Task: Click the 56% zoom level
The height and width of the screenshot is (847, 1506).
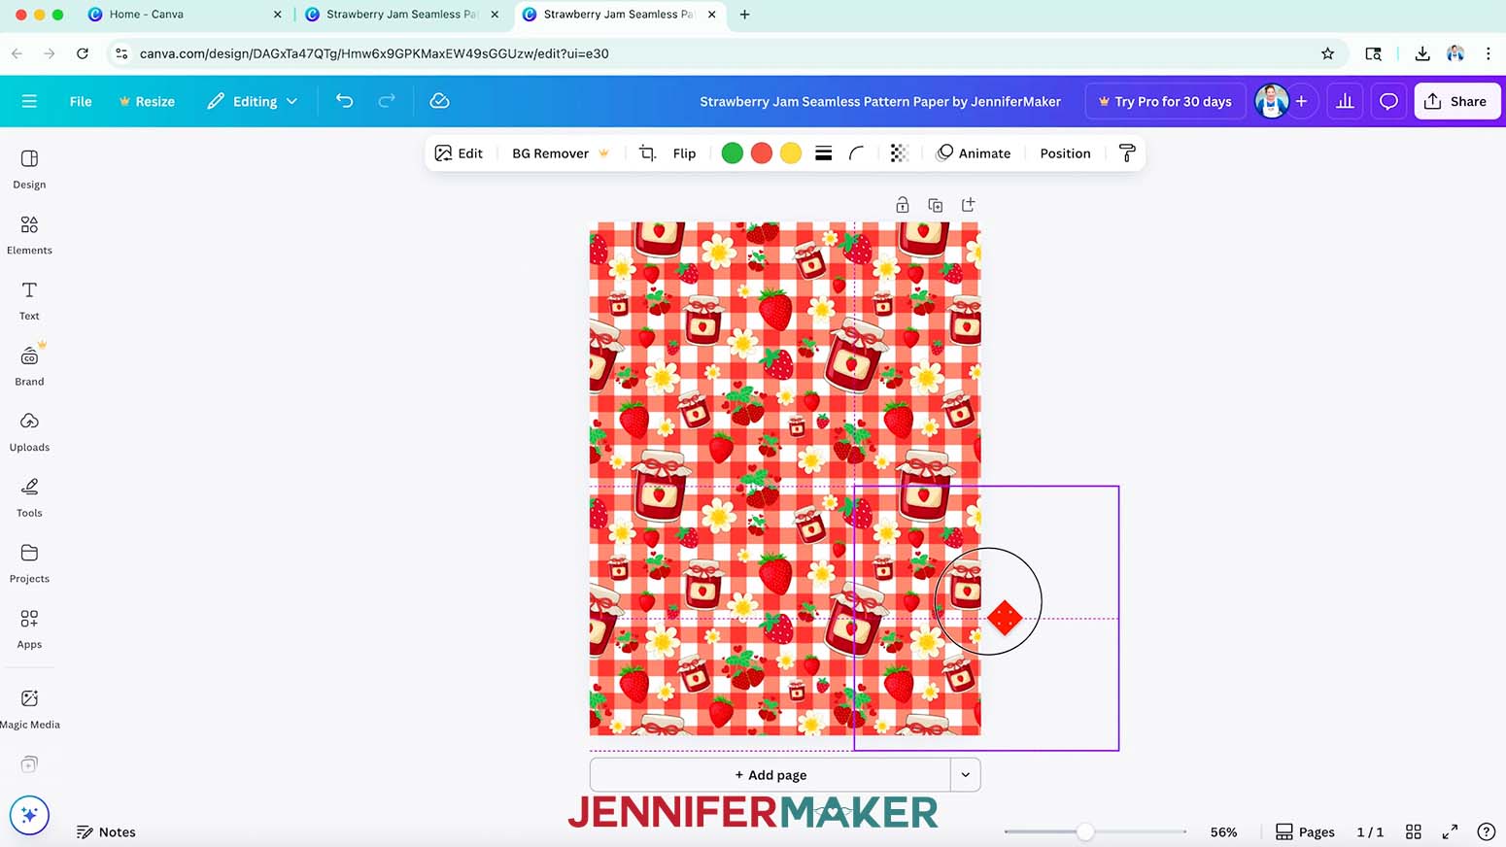Action: [x=1223, y=832]
